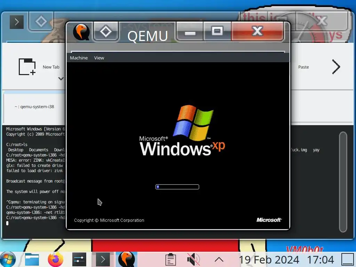Click the terminal window vertical scrollbar

[x=343, y=182]
